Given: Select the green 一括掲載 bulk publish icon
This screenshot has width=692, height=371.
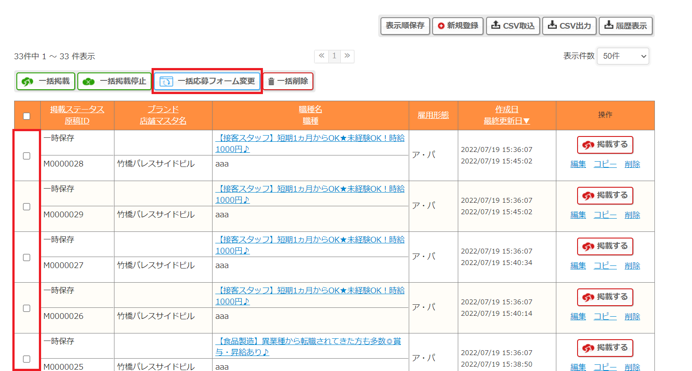Looking at the screenshot, I should coord(27,81).
